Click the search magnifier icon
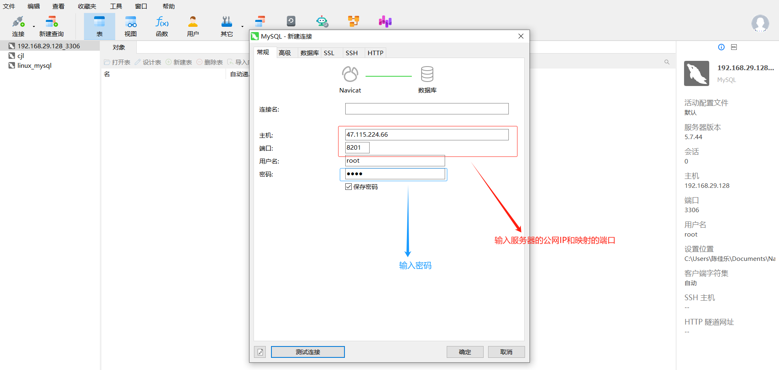 pyautogui.click(x=667, y=62)
